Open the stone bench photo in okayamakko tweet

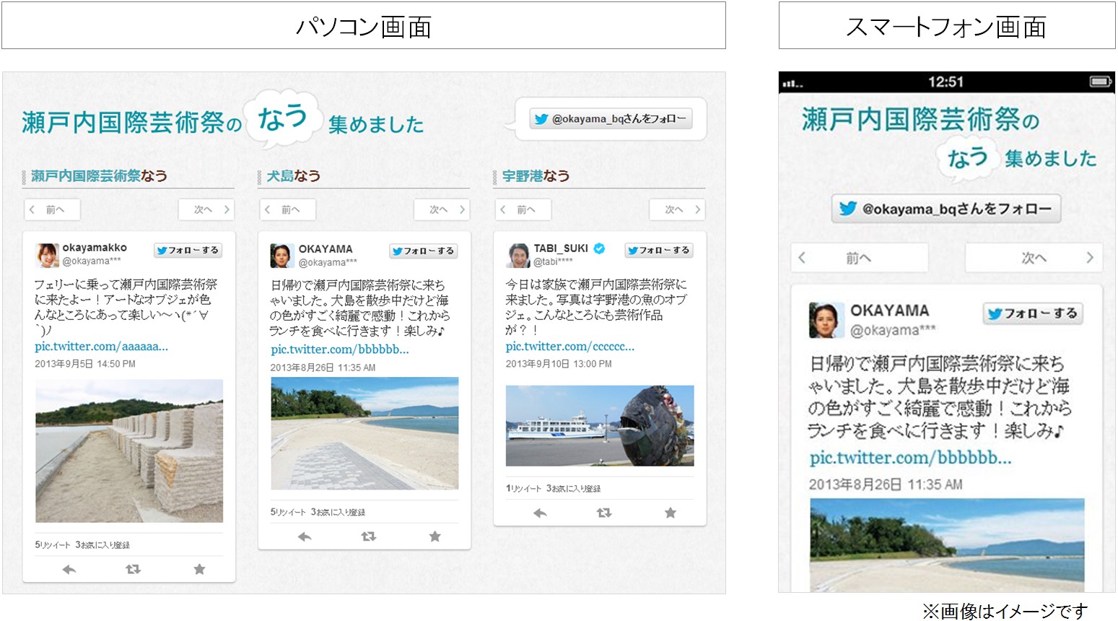(x=129, y=451)
